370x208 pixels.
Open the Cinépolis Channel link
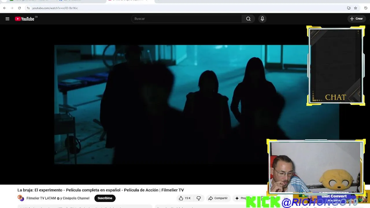[76, 198]
